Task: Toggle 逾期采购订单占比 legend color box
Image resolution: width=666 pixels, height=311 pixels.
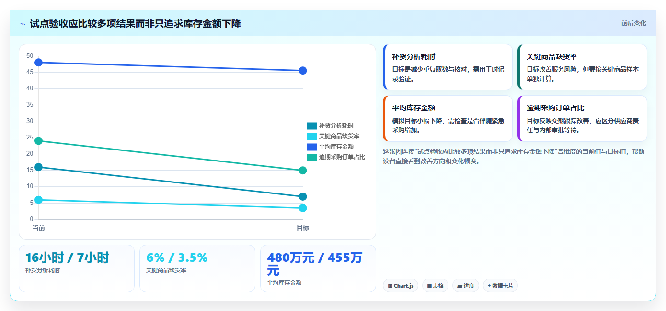Action: point(312,157)
